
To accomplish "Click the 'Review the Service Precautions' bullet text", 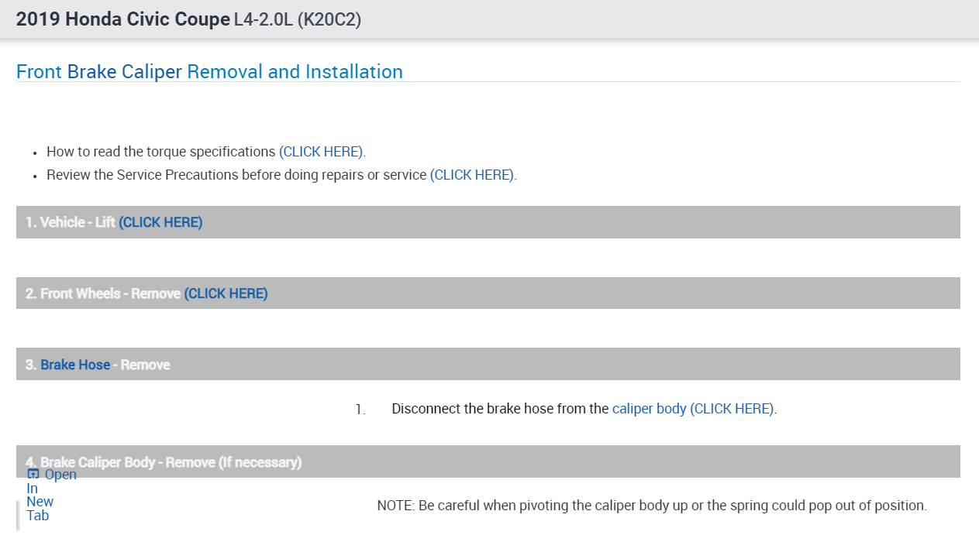I will [236, 175].
